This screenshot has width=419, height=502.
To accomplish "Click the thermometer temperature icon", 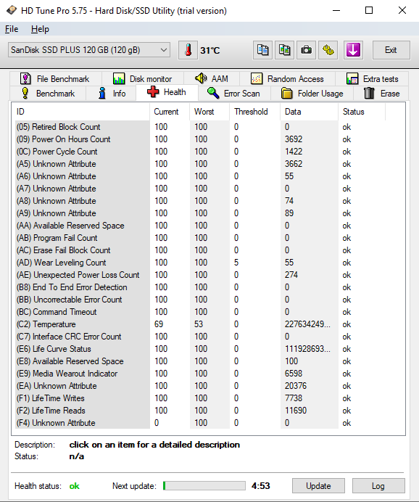I will 188,50.
